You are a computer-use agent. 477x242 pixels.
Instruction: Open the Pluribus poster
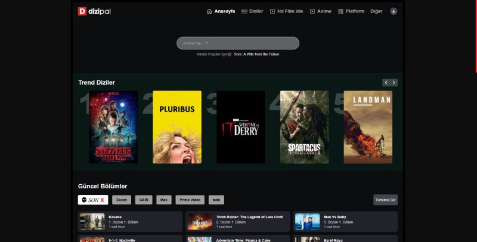pos(177,127)
